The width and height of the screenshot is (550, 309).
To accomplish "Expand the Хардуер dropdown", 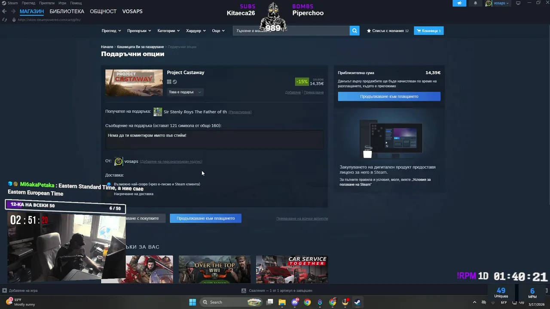I will (x=196, y=31).
